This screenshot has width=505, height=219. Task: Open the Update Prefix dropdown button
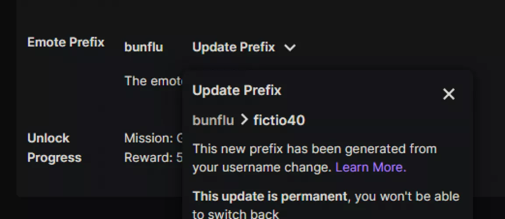click(234, 47)
